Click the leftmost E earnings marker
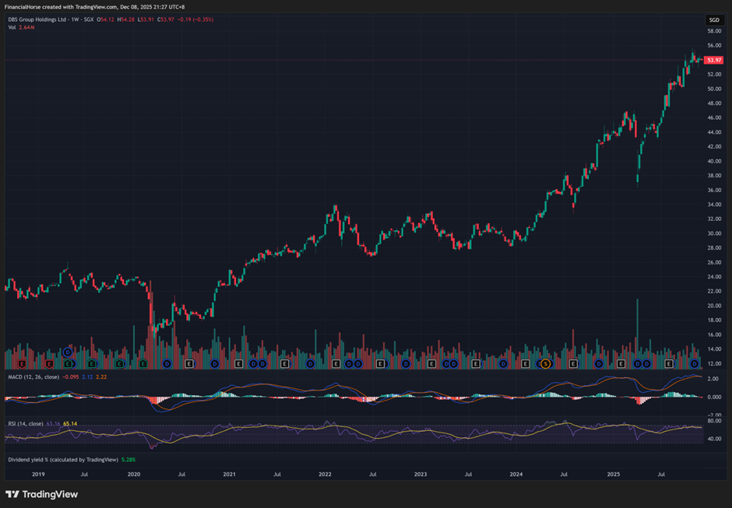 click(x=22, y=363)
